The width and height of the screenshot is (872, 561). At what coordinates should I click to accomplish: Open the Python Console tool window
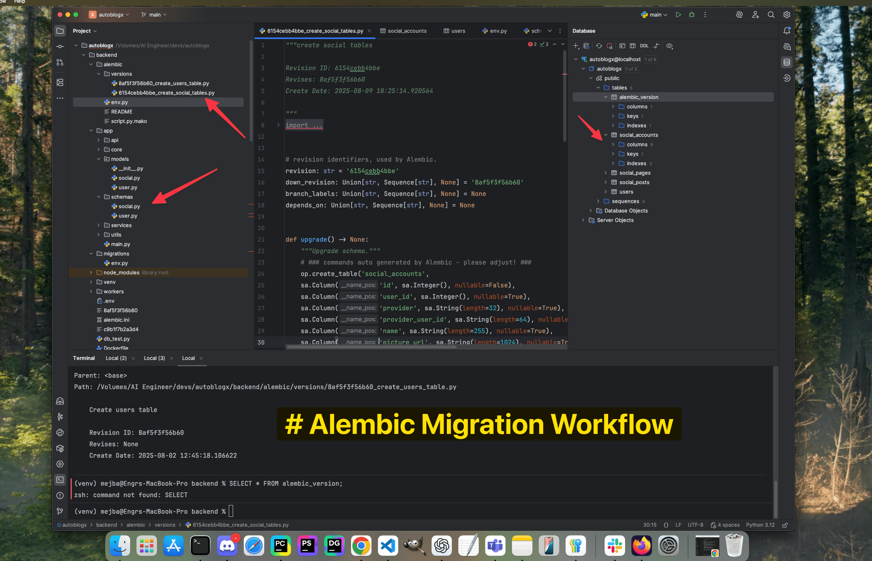60,432
